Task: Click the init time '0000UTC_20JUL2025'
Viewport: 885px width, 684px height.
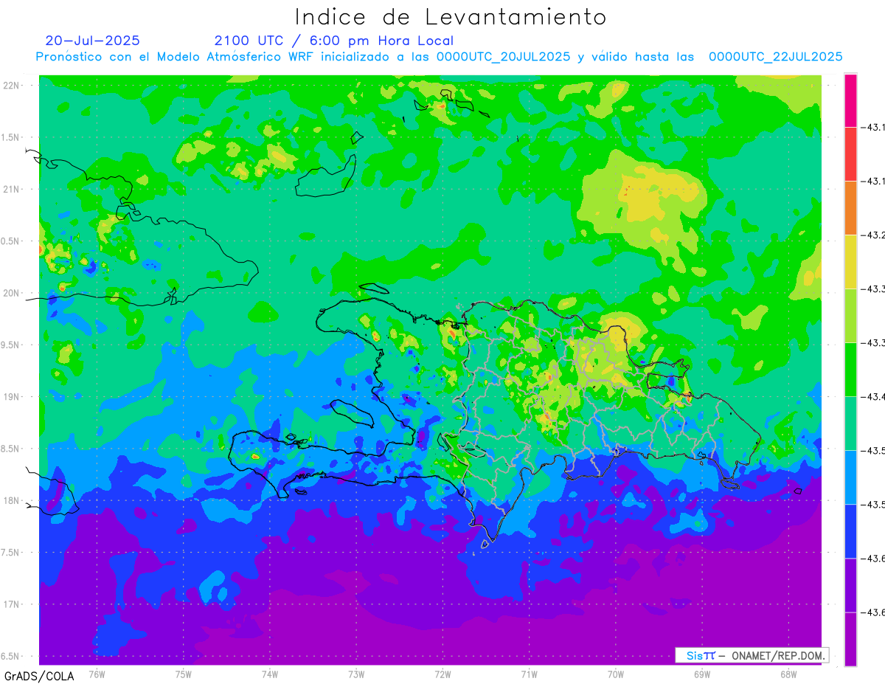Action: 503,57
